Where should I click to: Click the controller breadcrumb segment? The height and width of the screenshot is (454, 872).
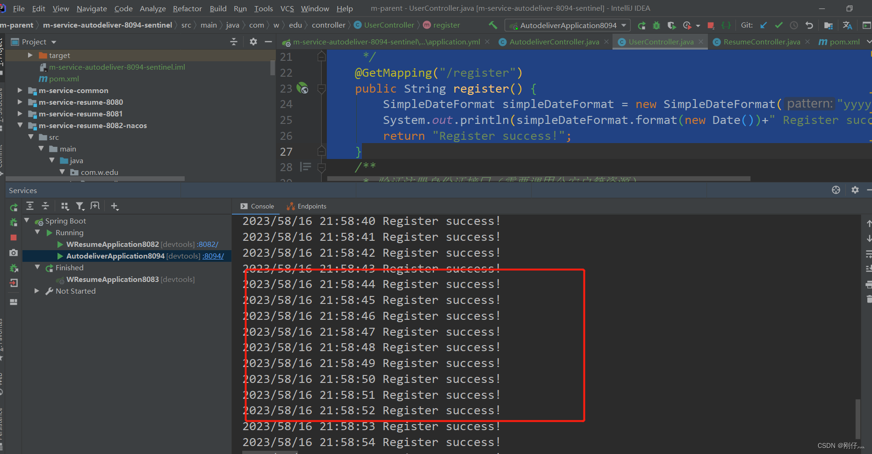click(x=329, y=25)
